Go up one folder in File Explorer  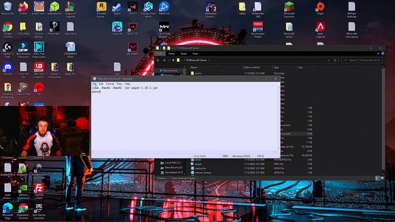pyautogui.click(x=173, y=60)
